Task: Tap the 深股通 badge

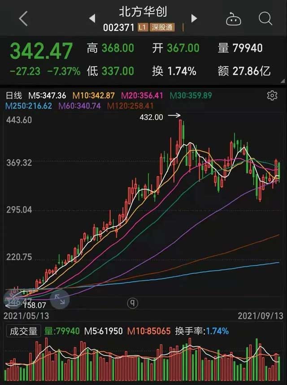Action: [162, 27]
